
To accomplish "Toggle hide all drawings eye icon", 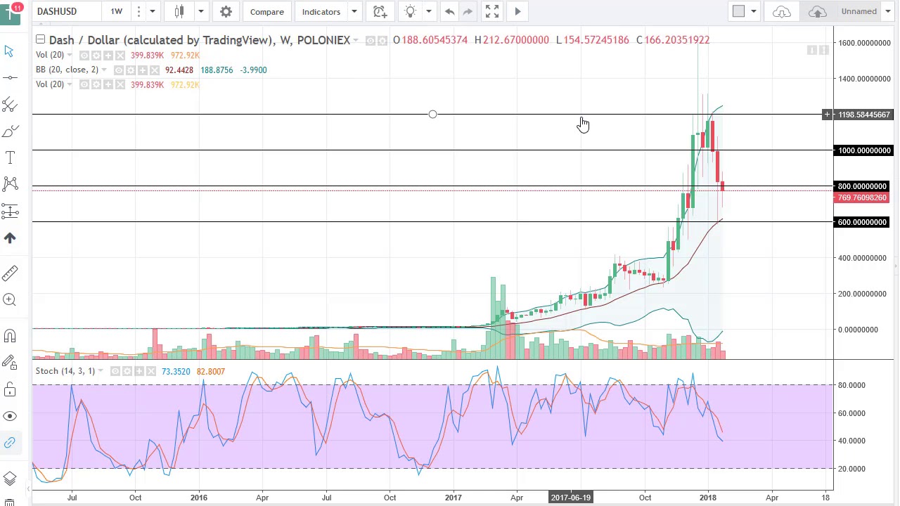I will pyautogui.click(x=9, y=416).
